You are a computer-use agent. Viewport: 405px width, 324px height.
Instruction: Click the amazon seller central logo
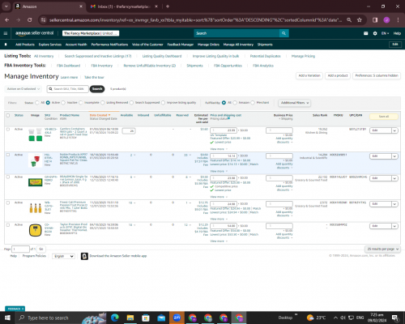tap(34, 33)
